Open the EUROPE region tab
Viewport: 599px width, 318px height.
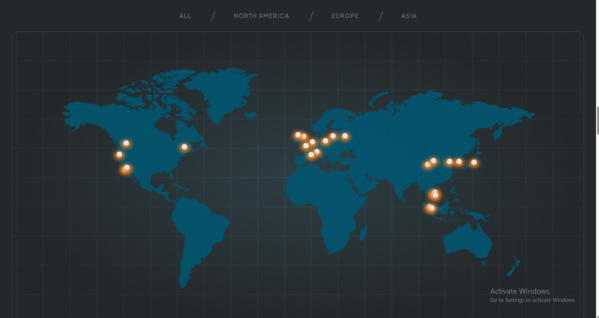click(345, 16)
